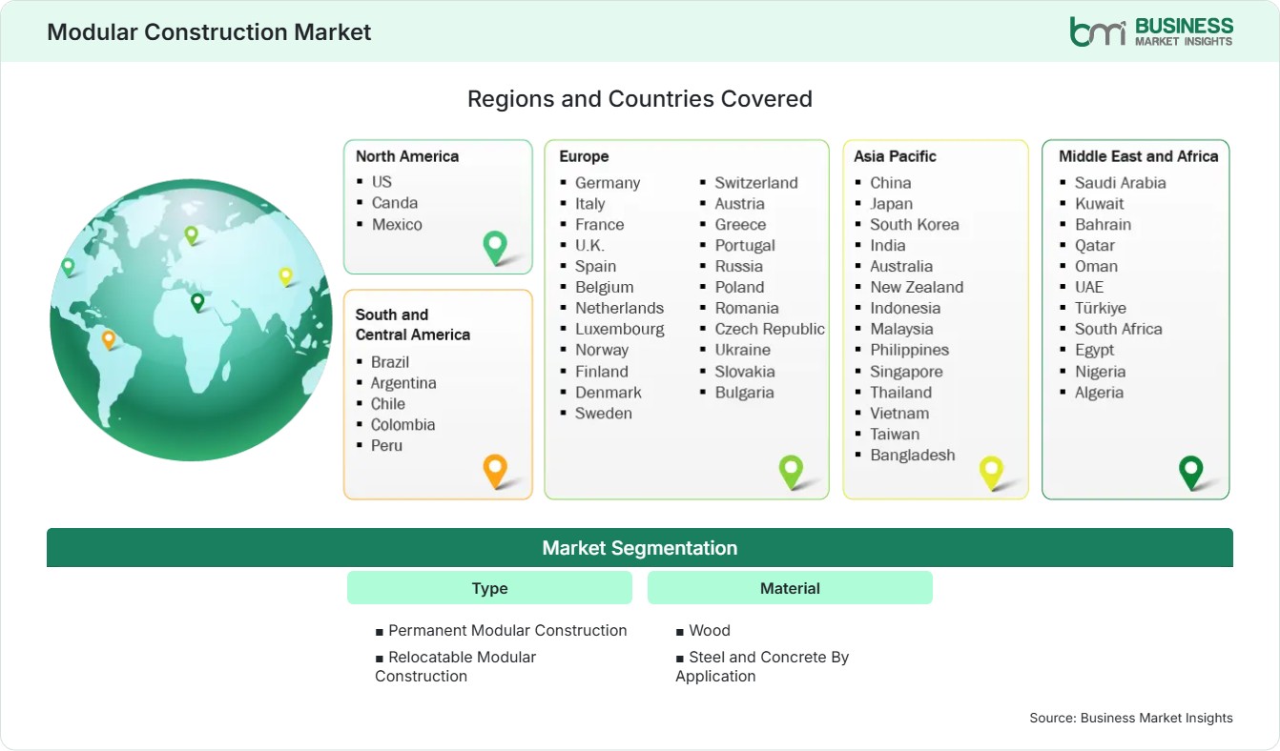Click South Africa in Middle East list

(1118, 329)
